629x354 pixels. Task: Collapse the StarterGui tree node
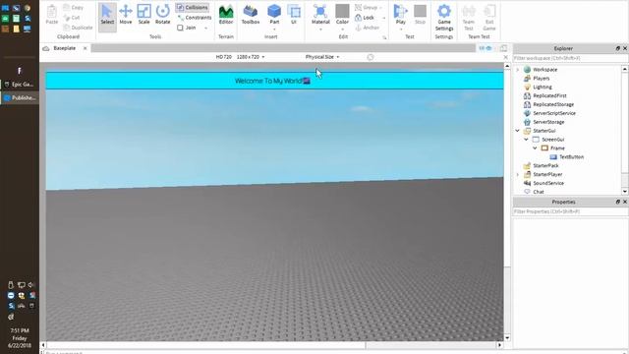point(518,131)
